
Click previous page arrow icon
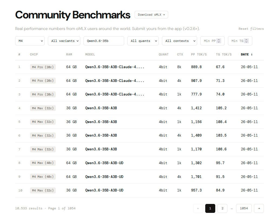pyautogui.click(x=198, y=208)
